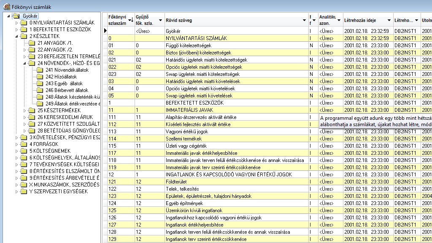
Task: Select the Gyökér root folder icon
Action: pyautogui.click(x=16, y=16)
